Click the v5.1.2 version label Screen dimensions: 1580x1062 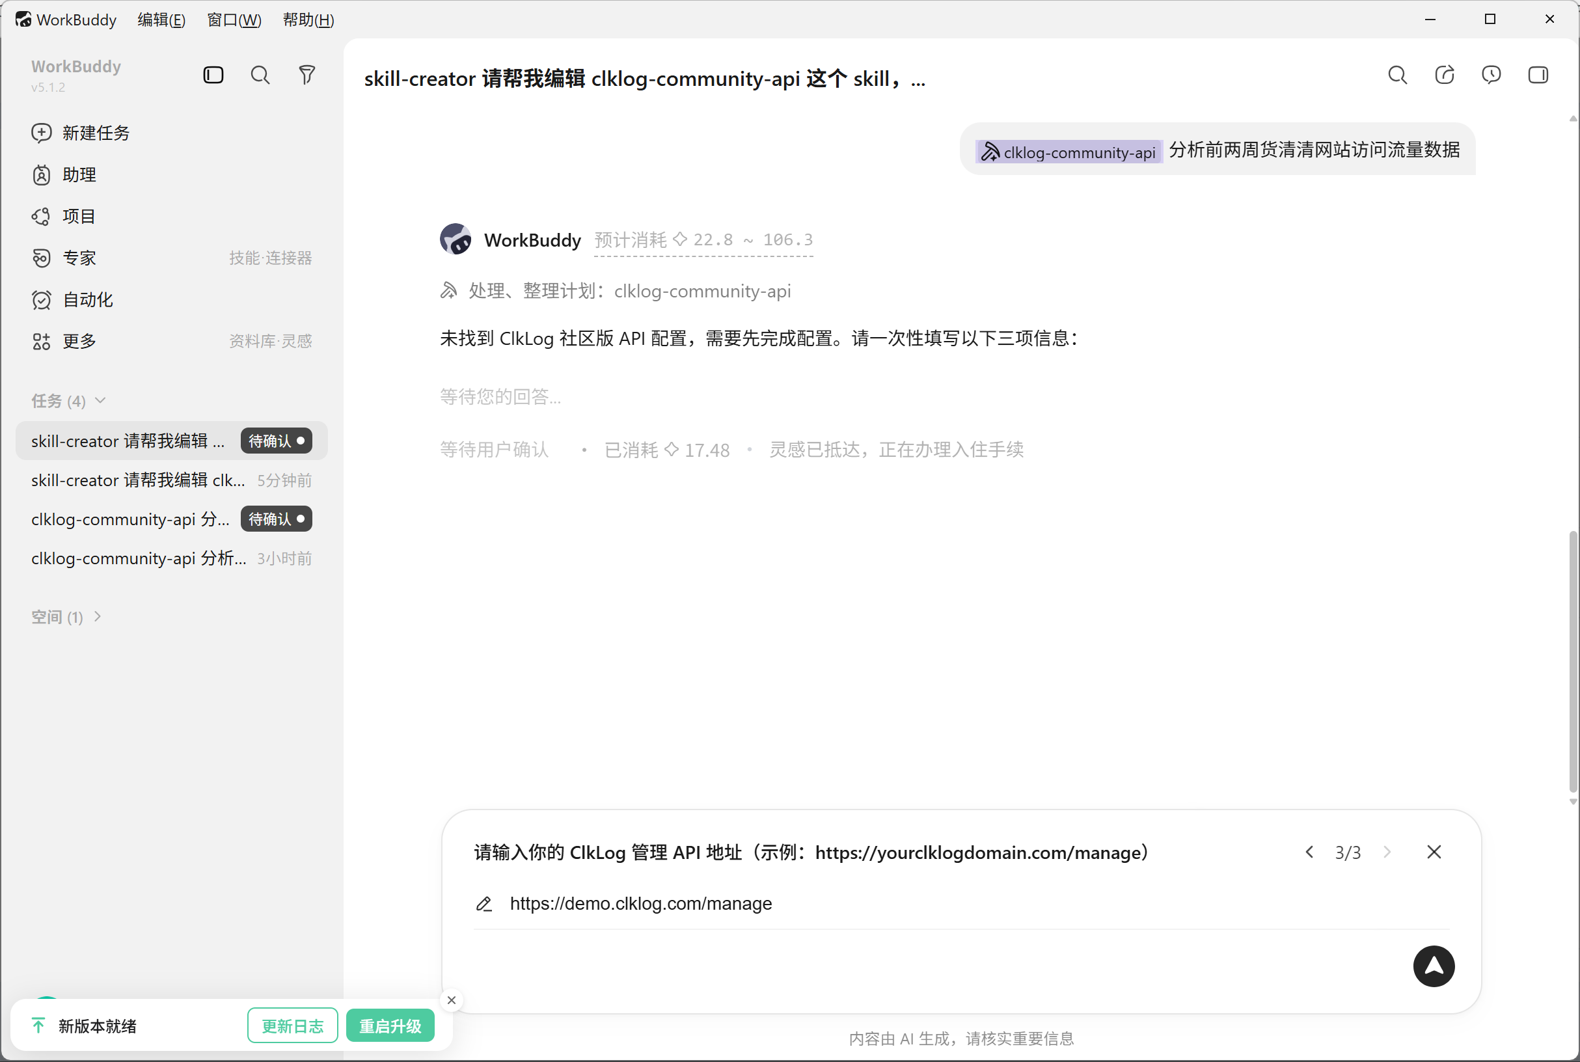(48, 87)
